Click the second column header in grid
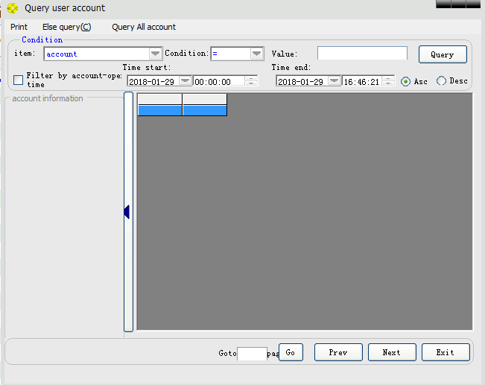 [x=205, y=99]
